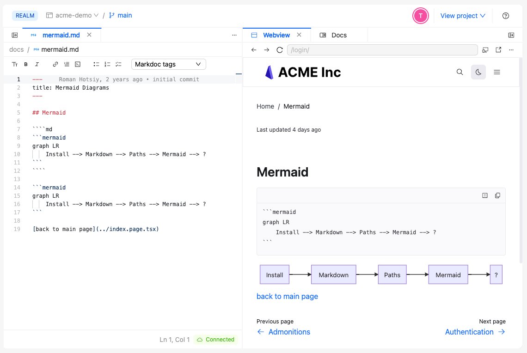This screenshot has width=527, height=353.
Task: Click the Connected status indicator
Action: pos(215,340)
